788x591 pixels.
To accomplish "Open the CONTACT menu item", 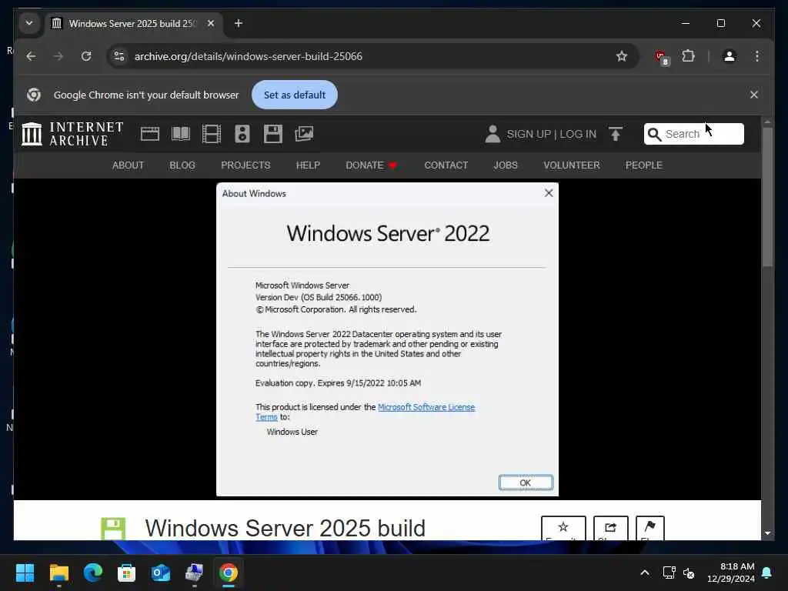I will click(x=446, y=165).
